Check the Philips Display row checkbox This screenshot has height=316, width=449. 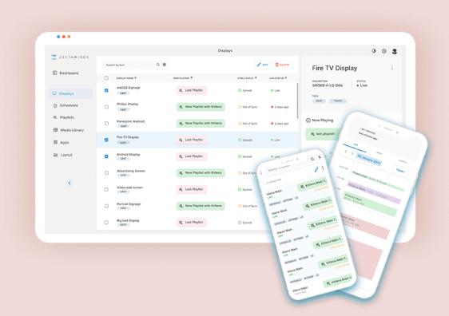tap(106, 107)
